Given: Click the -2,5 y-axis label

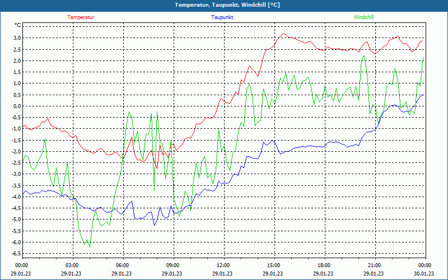Looking at the screenshot, I should click(x=17, y=162).
